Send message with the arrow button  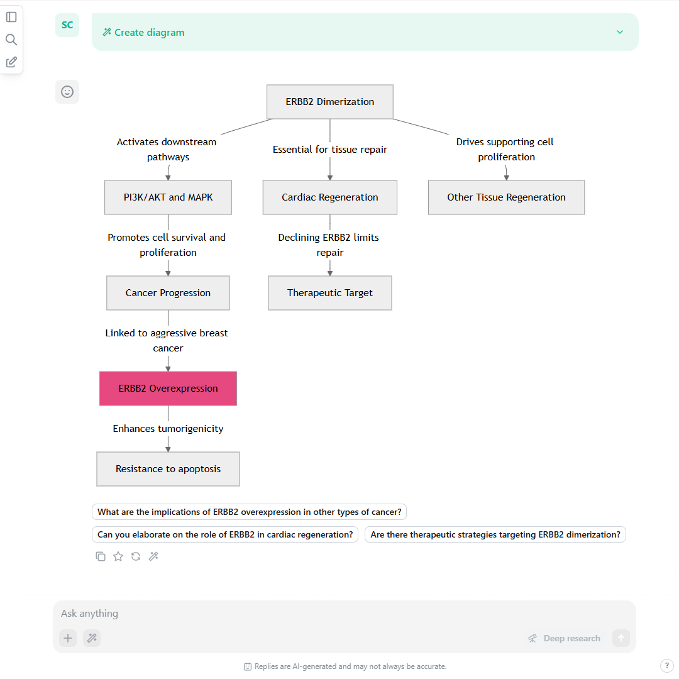[x=621, y=638]
